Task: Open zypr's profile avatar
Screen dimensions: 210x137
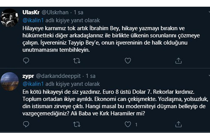Action: tap(10, 81)
